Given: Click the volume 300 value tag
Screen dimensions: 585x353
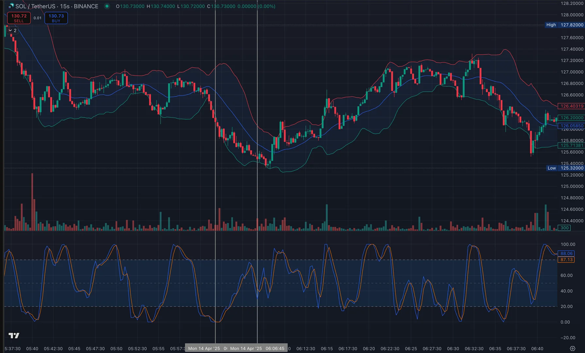Looking at the screenshot, I should click(564, 228).
